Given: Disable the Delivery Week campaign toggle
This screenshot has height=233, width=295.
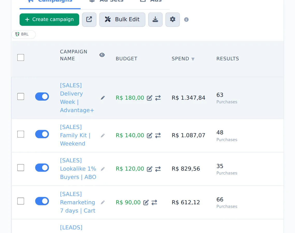Looking at the screenshot, I should pos(42,97).
